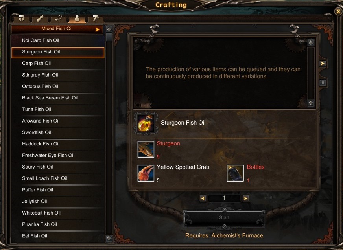
Task: Click the Yellow Spotted Crab ingredient icon
Action: point(146,173)
